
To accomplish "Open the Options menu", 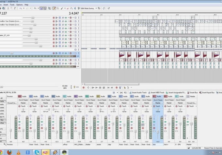I will pyautogui.click(x=19, y=5).
